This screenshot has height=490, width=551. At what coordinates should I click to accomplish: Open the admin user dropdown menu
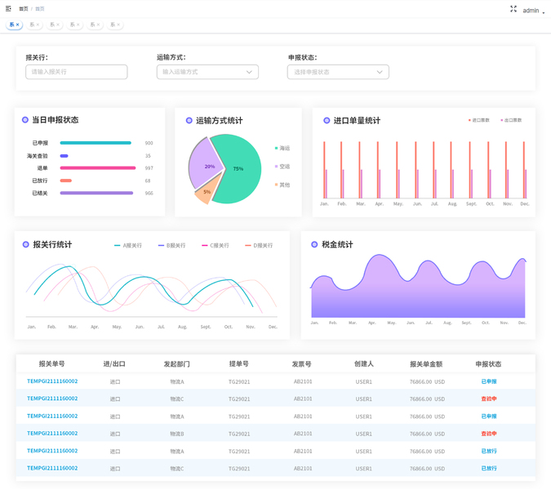click(533, 11)
